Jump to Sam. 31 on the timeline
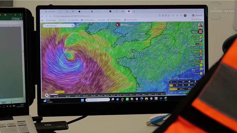This screenshot has height=133, width=237. coord(125,95)
